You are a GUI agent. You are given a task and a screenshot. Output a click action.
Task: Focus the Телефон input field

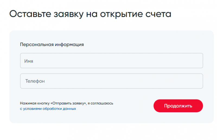[111, 81]
